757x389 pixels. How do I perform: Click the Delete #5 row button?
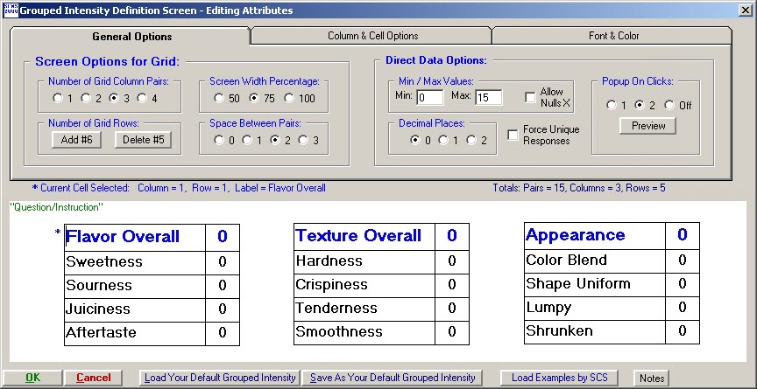[x=144, y=140]
